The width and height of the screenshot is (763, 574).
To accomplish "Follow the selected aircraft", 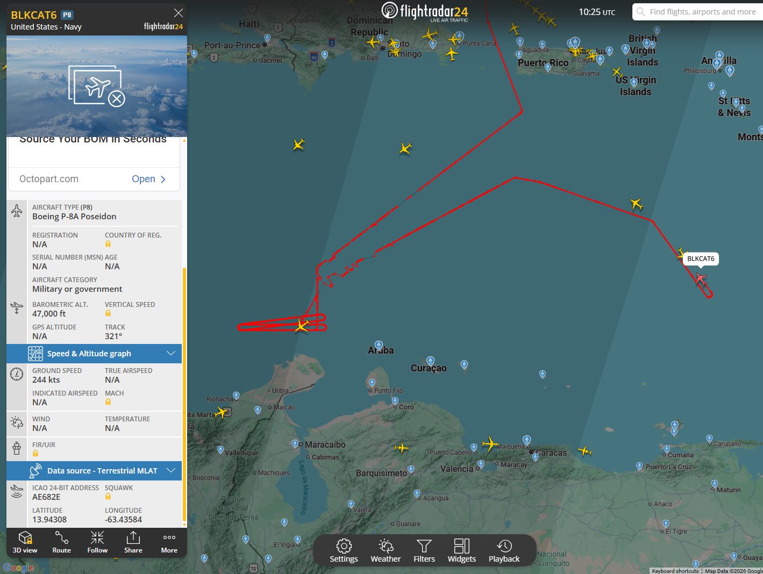I will coord(97,542).
